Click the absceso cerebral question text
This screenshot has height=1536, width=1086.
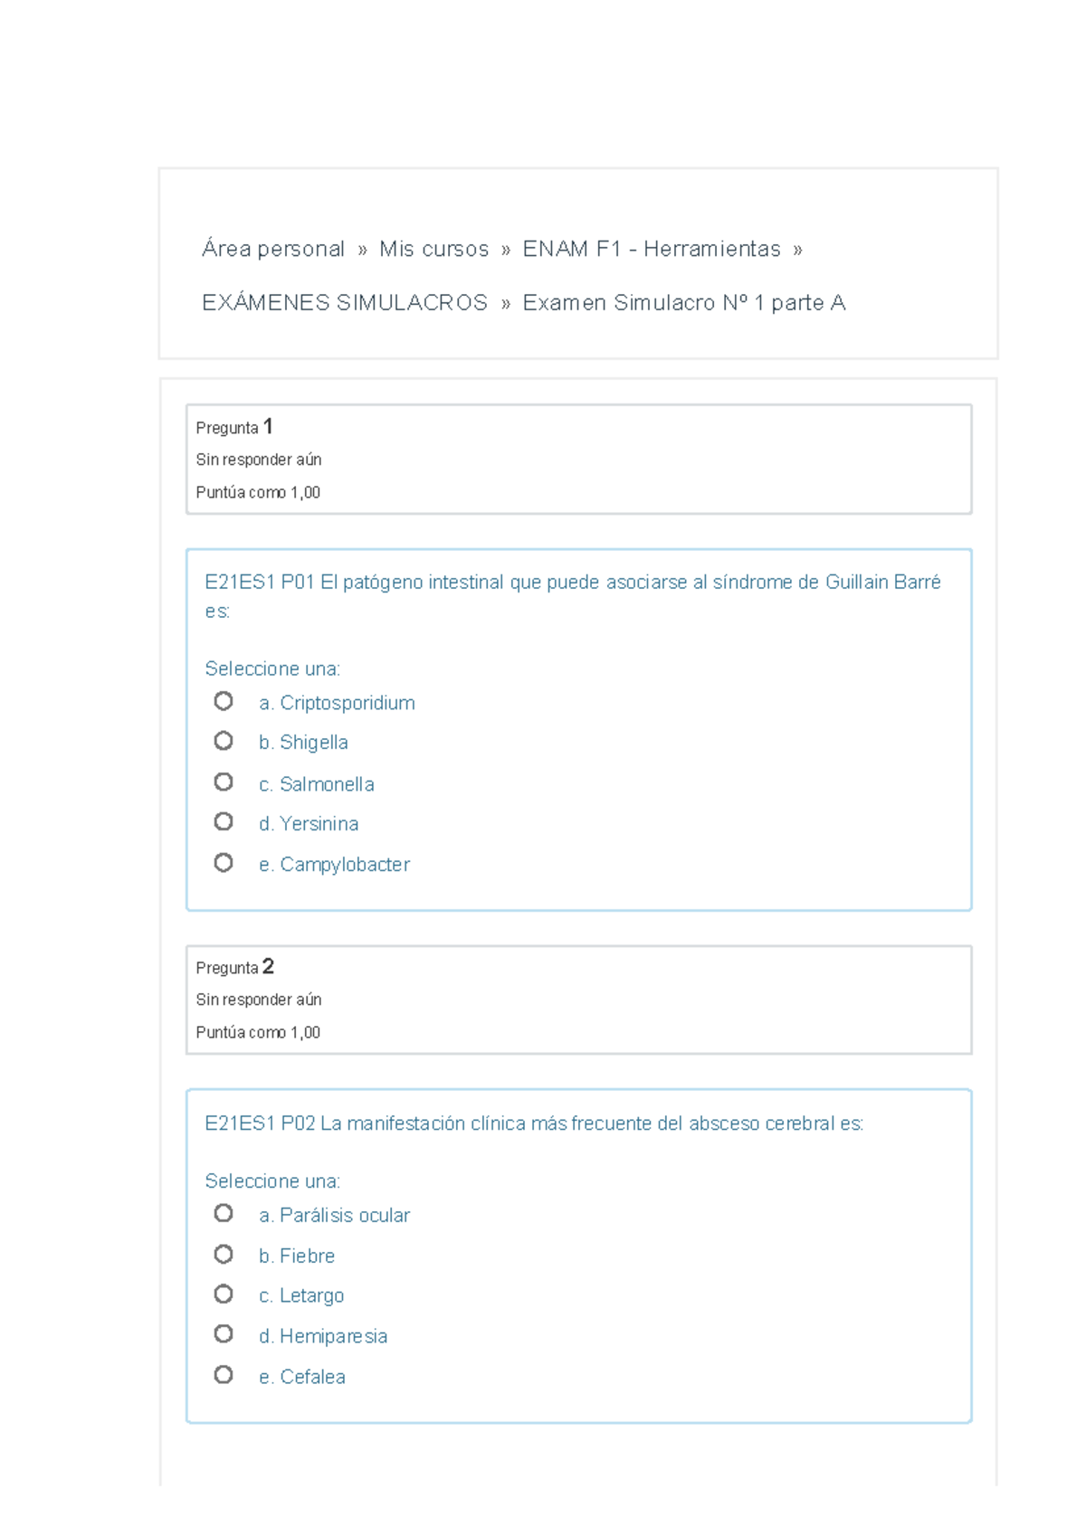click(534, 1124)
